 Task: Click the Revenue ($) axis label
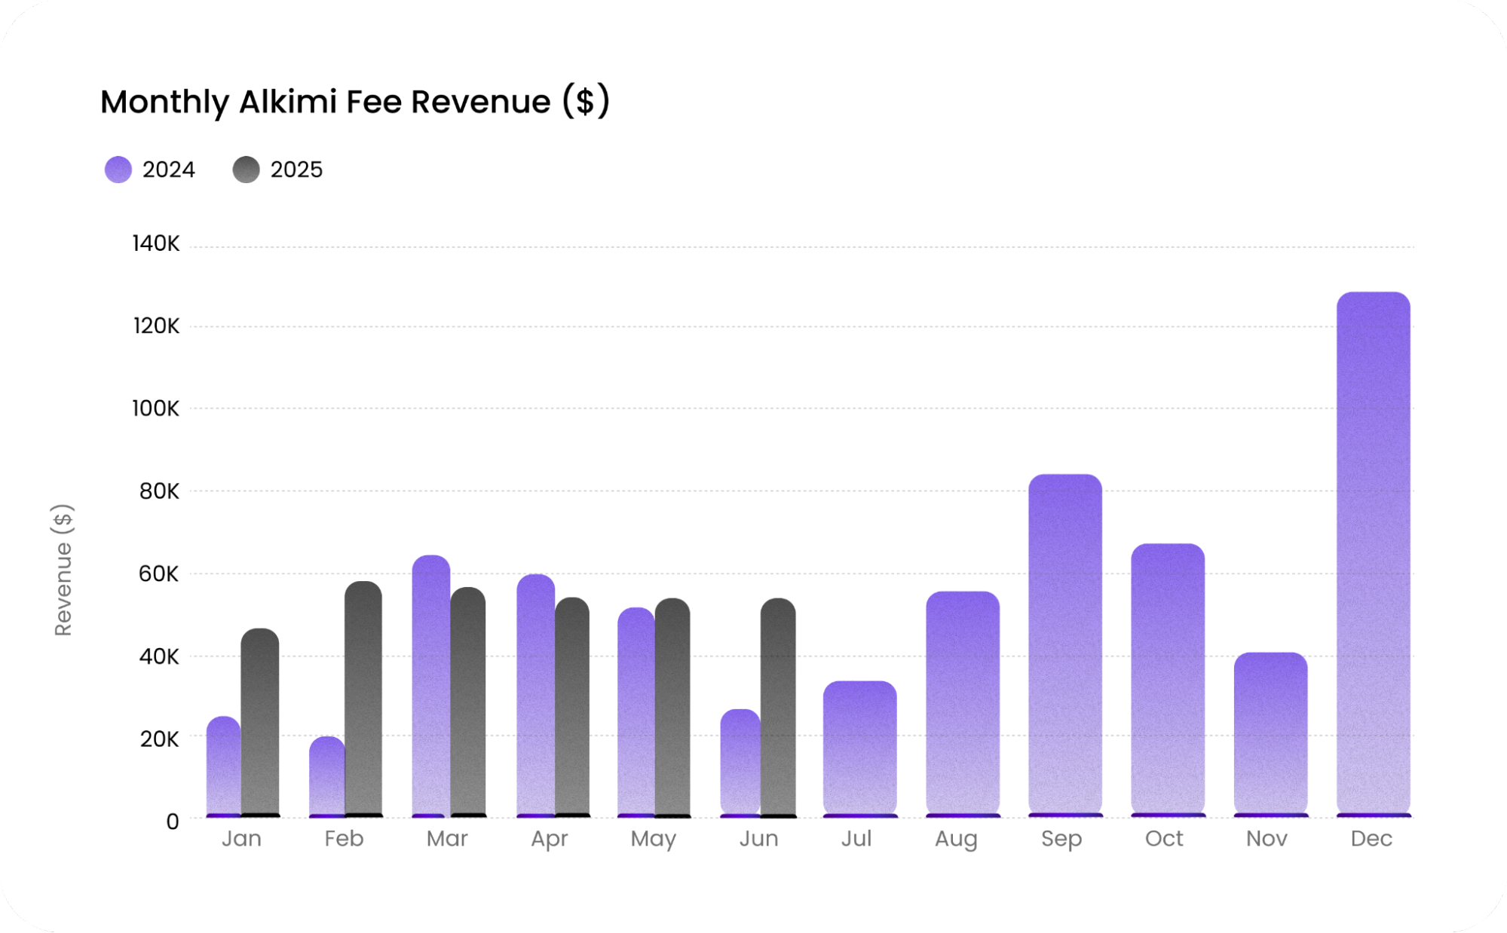tap(63, 570)
